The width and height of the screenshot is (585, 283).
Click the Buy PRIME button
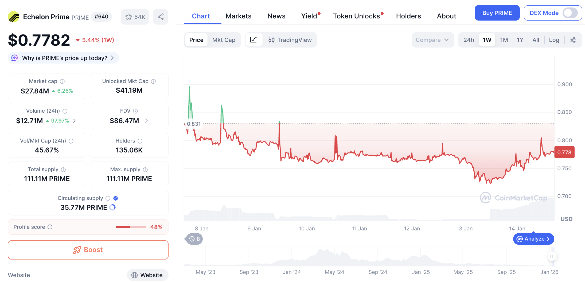tap(497, 13)
